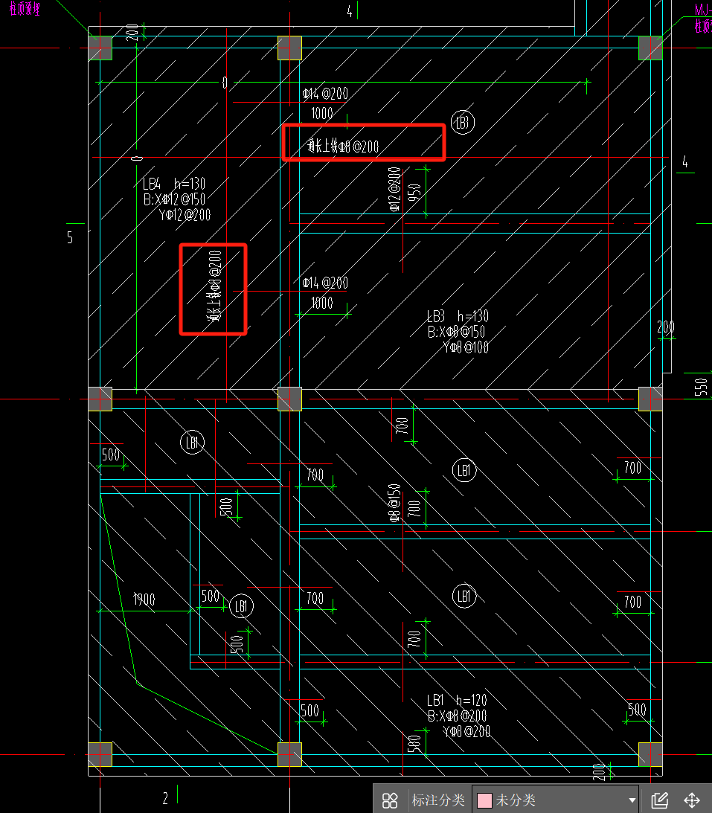Select the vertical 'Φ8@150' rebar label
Viewport: 712px width, 813px height.
coord(394,503)
